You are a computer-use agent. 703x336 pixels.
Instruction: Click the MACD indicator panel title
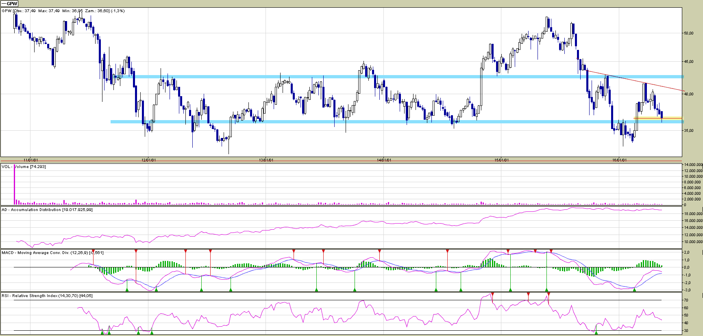coord(52,253)
